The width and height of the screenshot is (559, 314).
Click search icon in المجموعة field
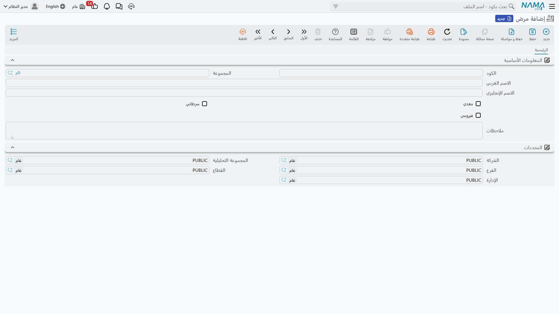[10, 73]
